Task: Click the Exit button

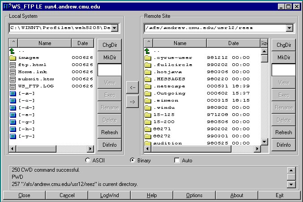Action: point(279,195)
